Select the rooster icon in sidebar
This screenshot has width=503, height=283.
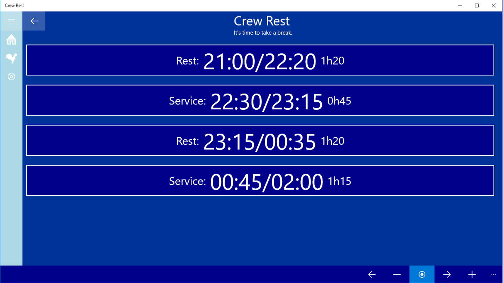(11, 58)
